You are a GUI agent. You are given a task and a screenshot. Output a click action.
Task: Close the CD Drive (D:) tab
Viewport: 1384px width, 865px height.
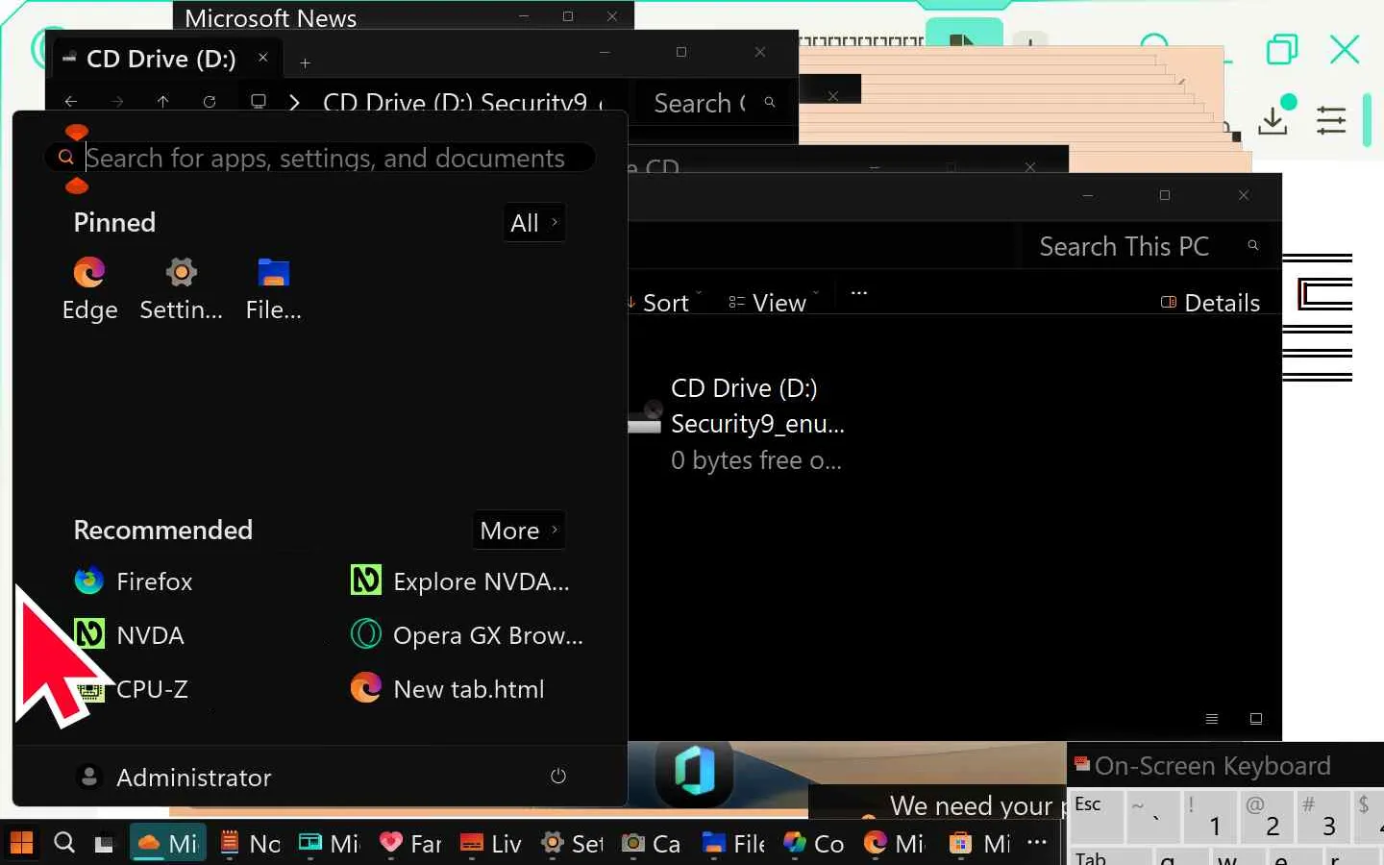[x=263, y=58]
